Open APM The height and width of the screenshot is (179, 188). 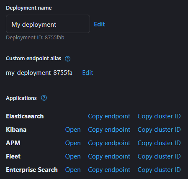(73, 143)
